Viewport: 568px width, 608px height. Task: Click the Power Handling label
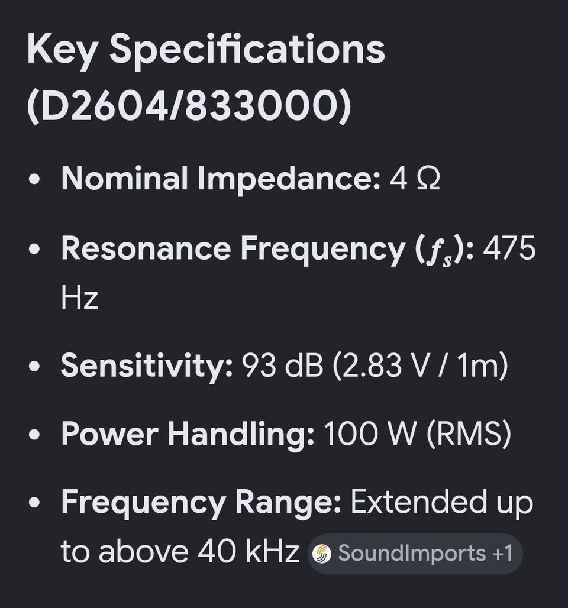188,434
